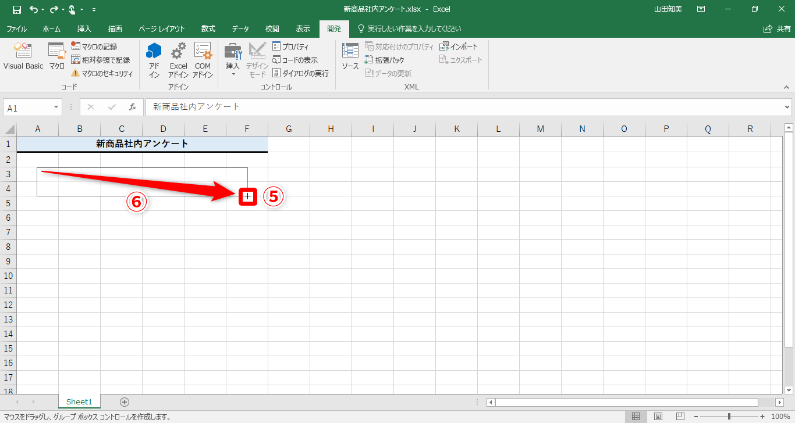Undo the last action
Image resolution: width=795 pixels, height=423 pixels.
(33, 9)
